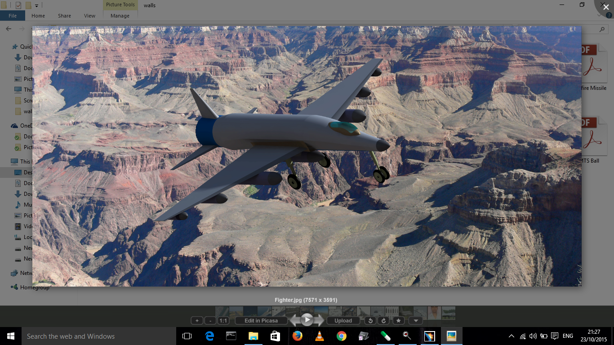Launch Microsoft Edge from the taskbar

(x=209, y=336)
